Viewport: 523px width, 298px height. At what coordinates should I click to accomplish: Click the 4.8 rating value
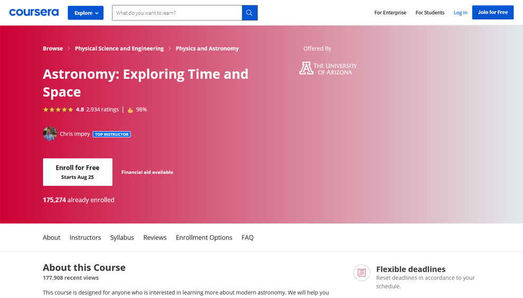(80, 109)
